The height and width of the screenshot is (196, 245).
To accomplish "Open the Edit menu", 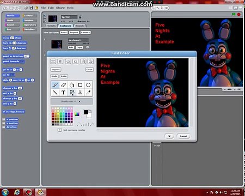I will coord(51,8).
